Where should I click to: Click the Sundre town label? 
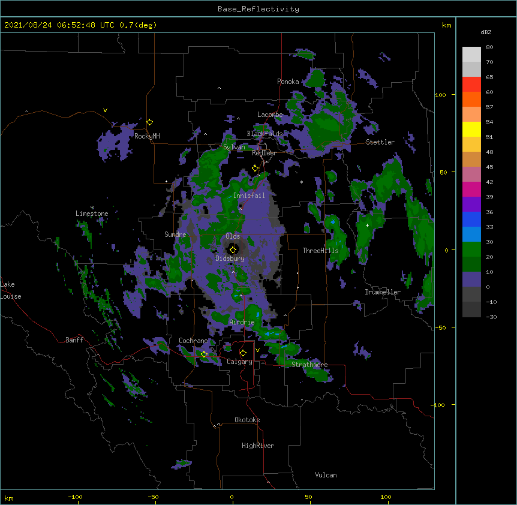[175, 235]
